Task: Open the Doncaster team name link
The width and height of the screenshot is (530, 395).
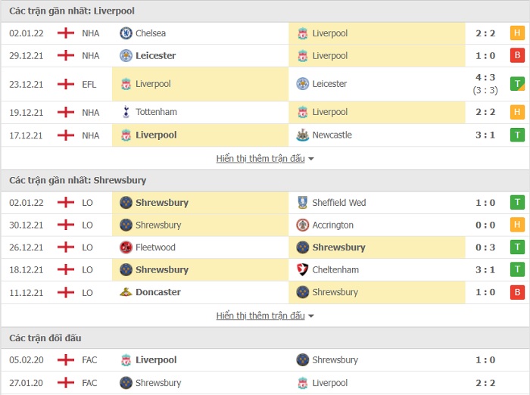Action: click(x=158, y=292)
